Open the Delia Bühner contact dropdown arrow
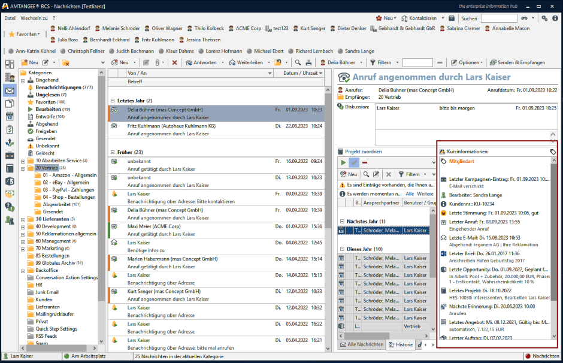This screenshot has height=363, width=563. (362, 62)
